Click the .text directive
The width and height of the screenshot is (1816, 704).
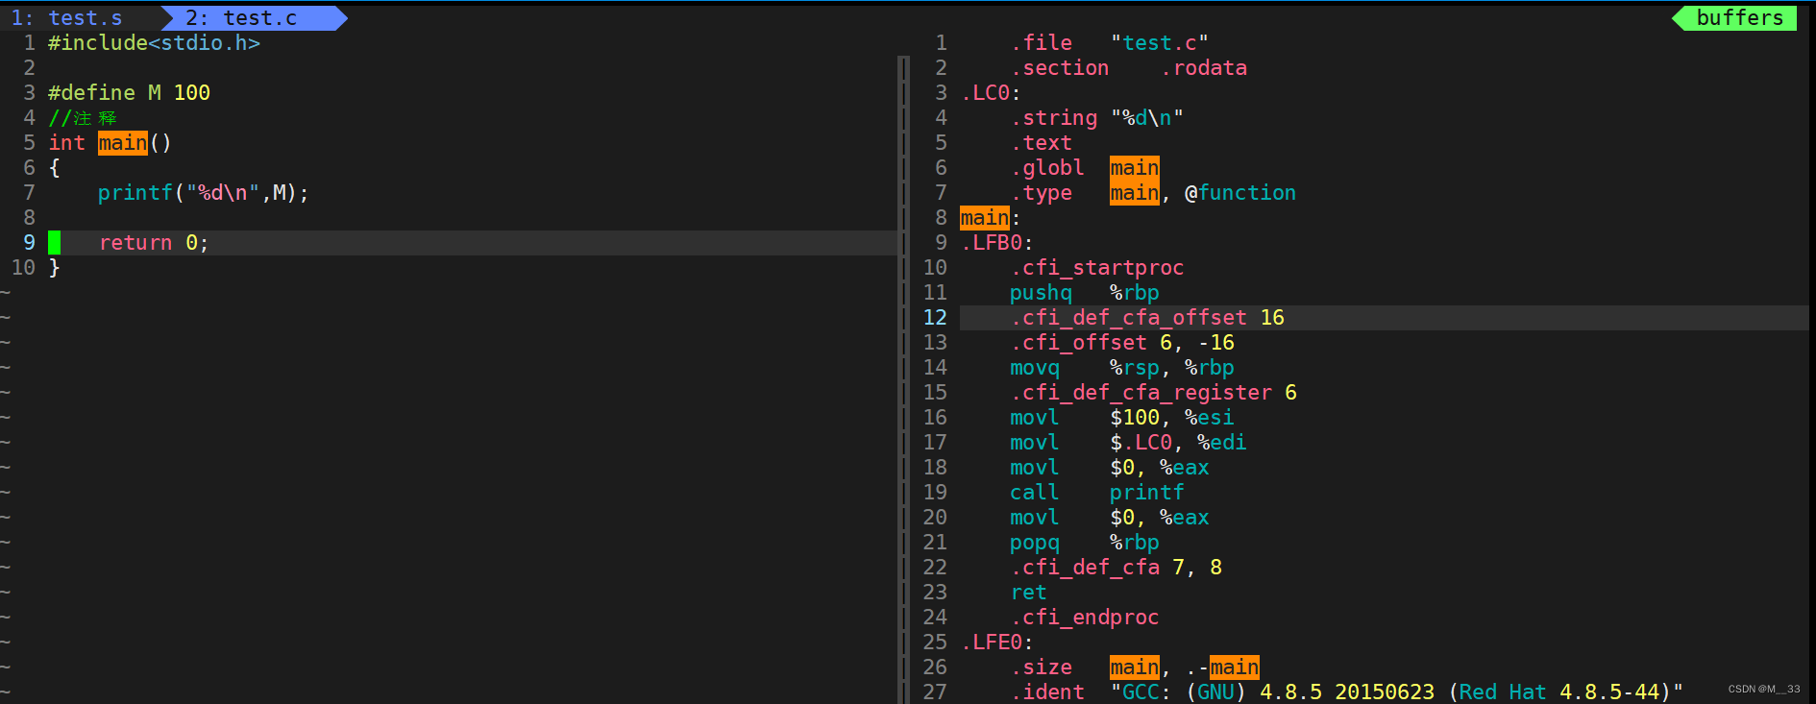tap(1041, 143)
